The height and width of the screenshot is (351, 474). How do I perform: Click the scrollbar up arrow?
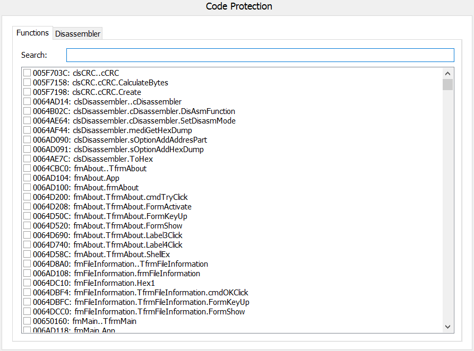(447, 73)
